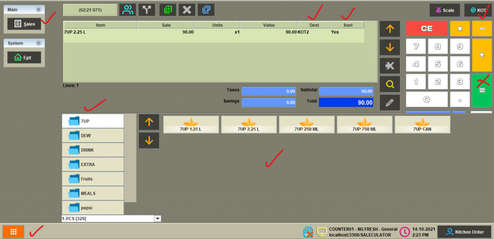Add a new ticket with green plus icon
This screenshot has height=239, width=494.
(x=168, y=10)
